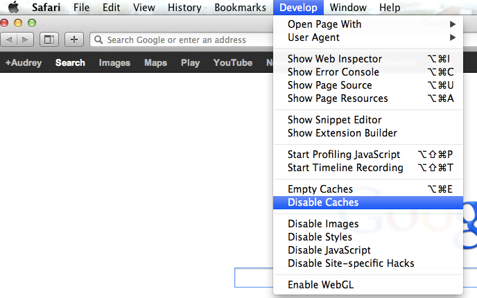Expand the User Agent submenu
The height and width of the screenshot is (298, 477).
368,37
